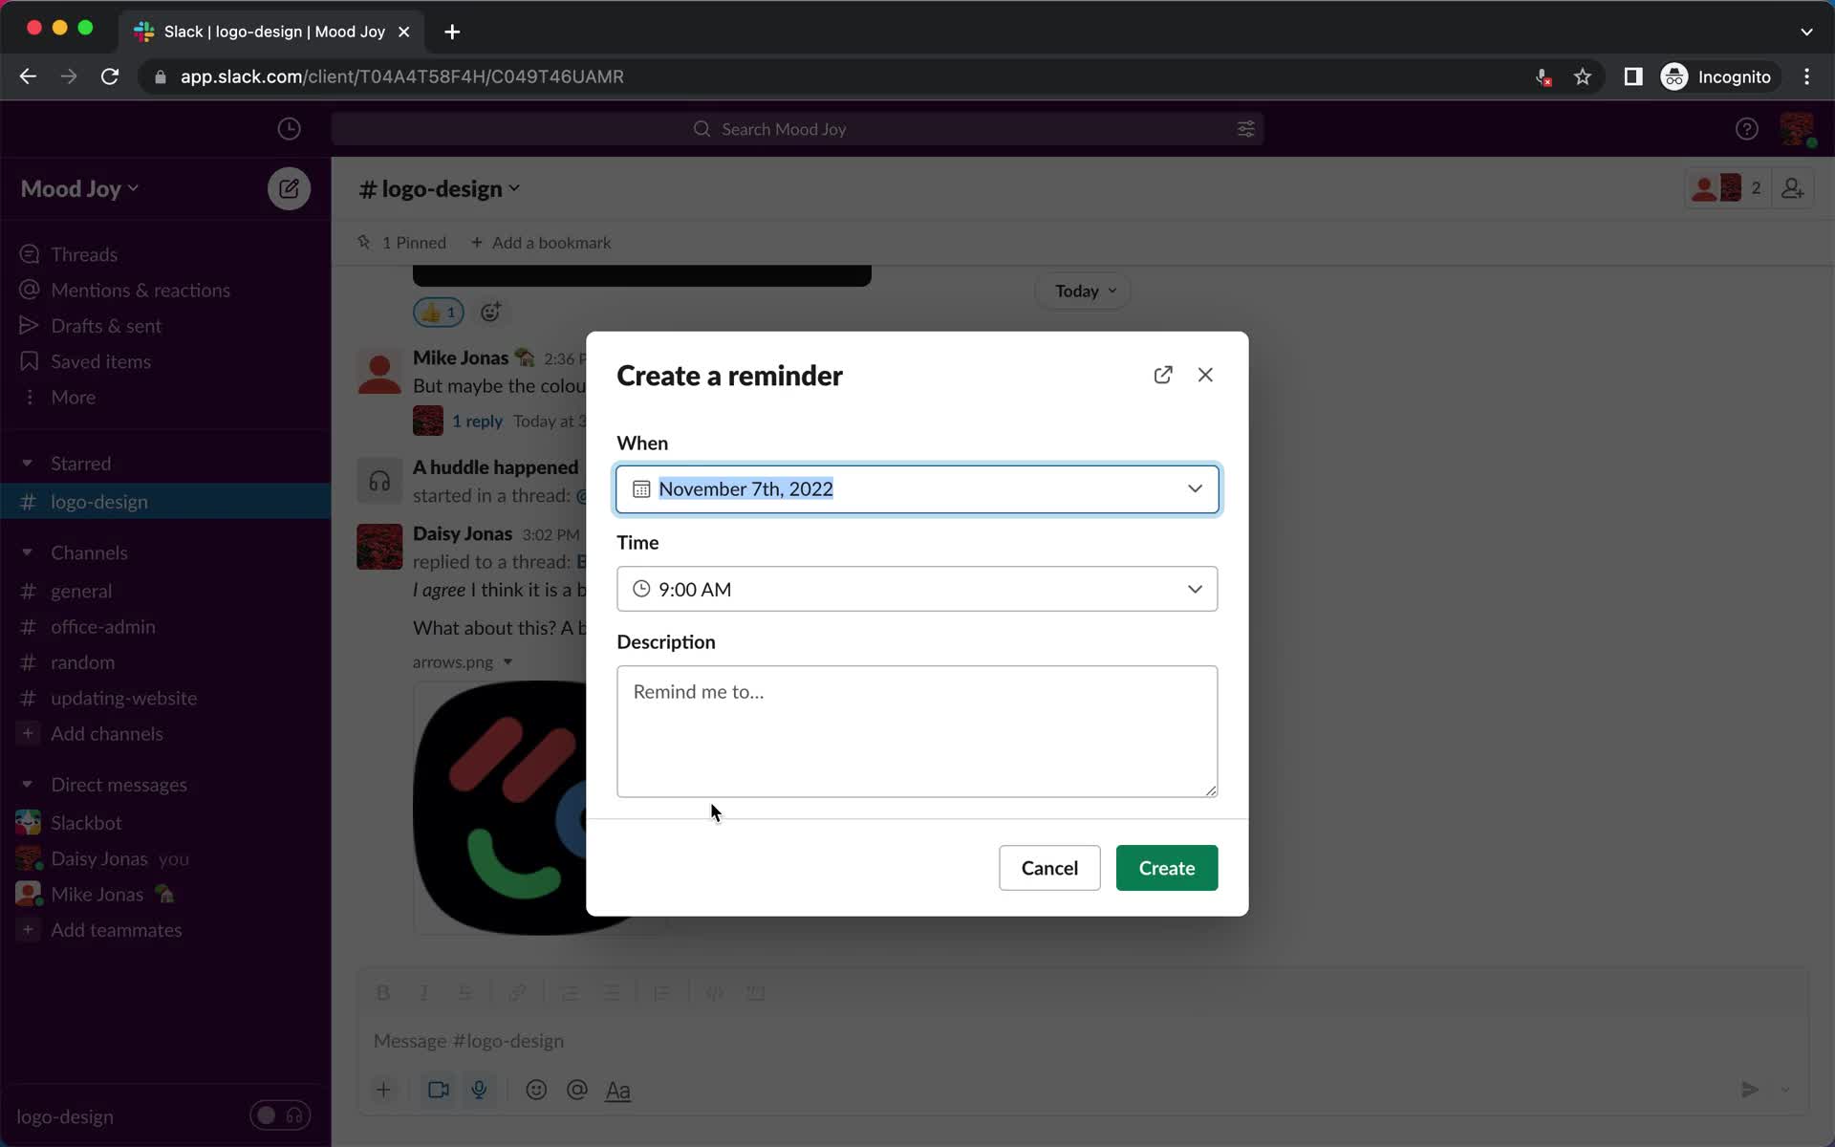Click the new message compose icon

290,187
